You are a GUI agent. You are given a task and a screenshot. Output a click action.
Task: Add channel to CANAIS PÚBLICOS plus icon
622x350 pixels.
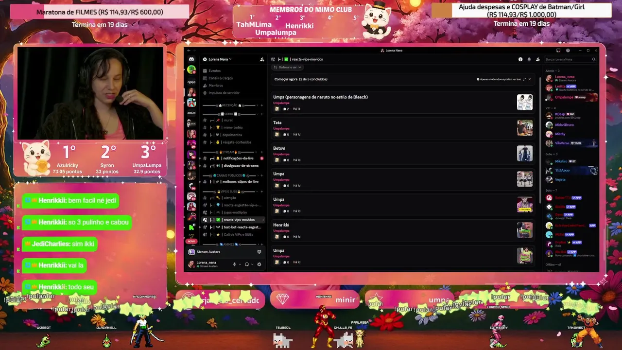[262, 175]
